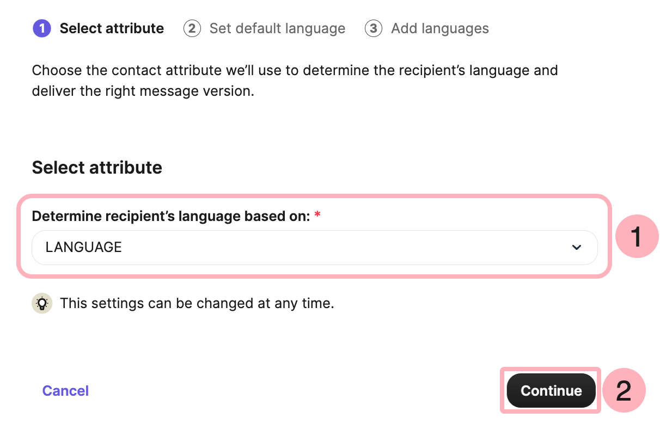Click the Select attribute section heading
660x430 pixels.
click(x=97, y=167)
